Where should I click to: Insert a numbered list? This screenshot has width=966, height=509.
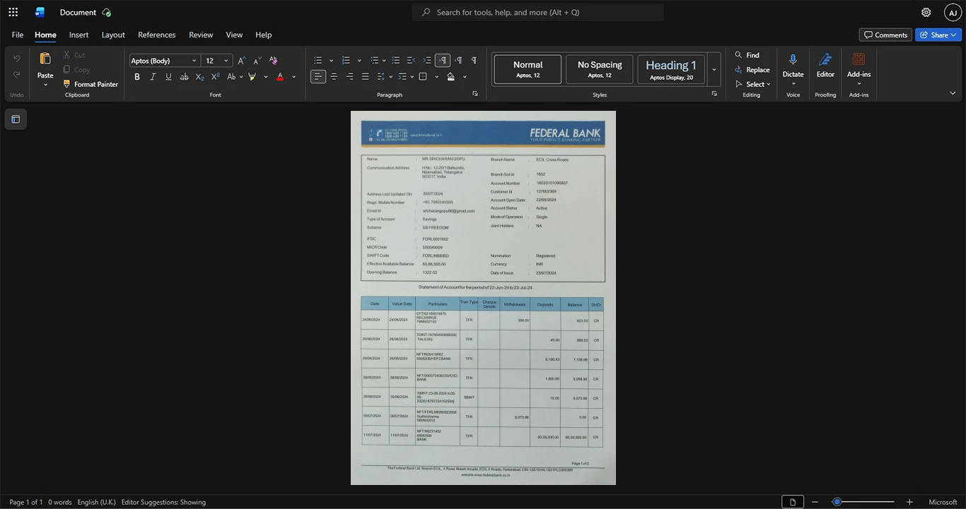click(x=346, y=61)
